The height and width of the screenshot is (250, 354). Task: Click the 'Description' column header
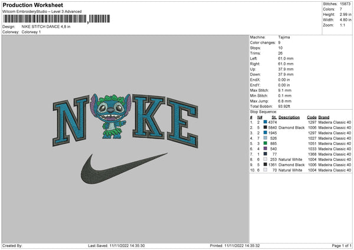pos(289,117)
